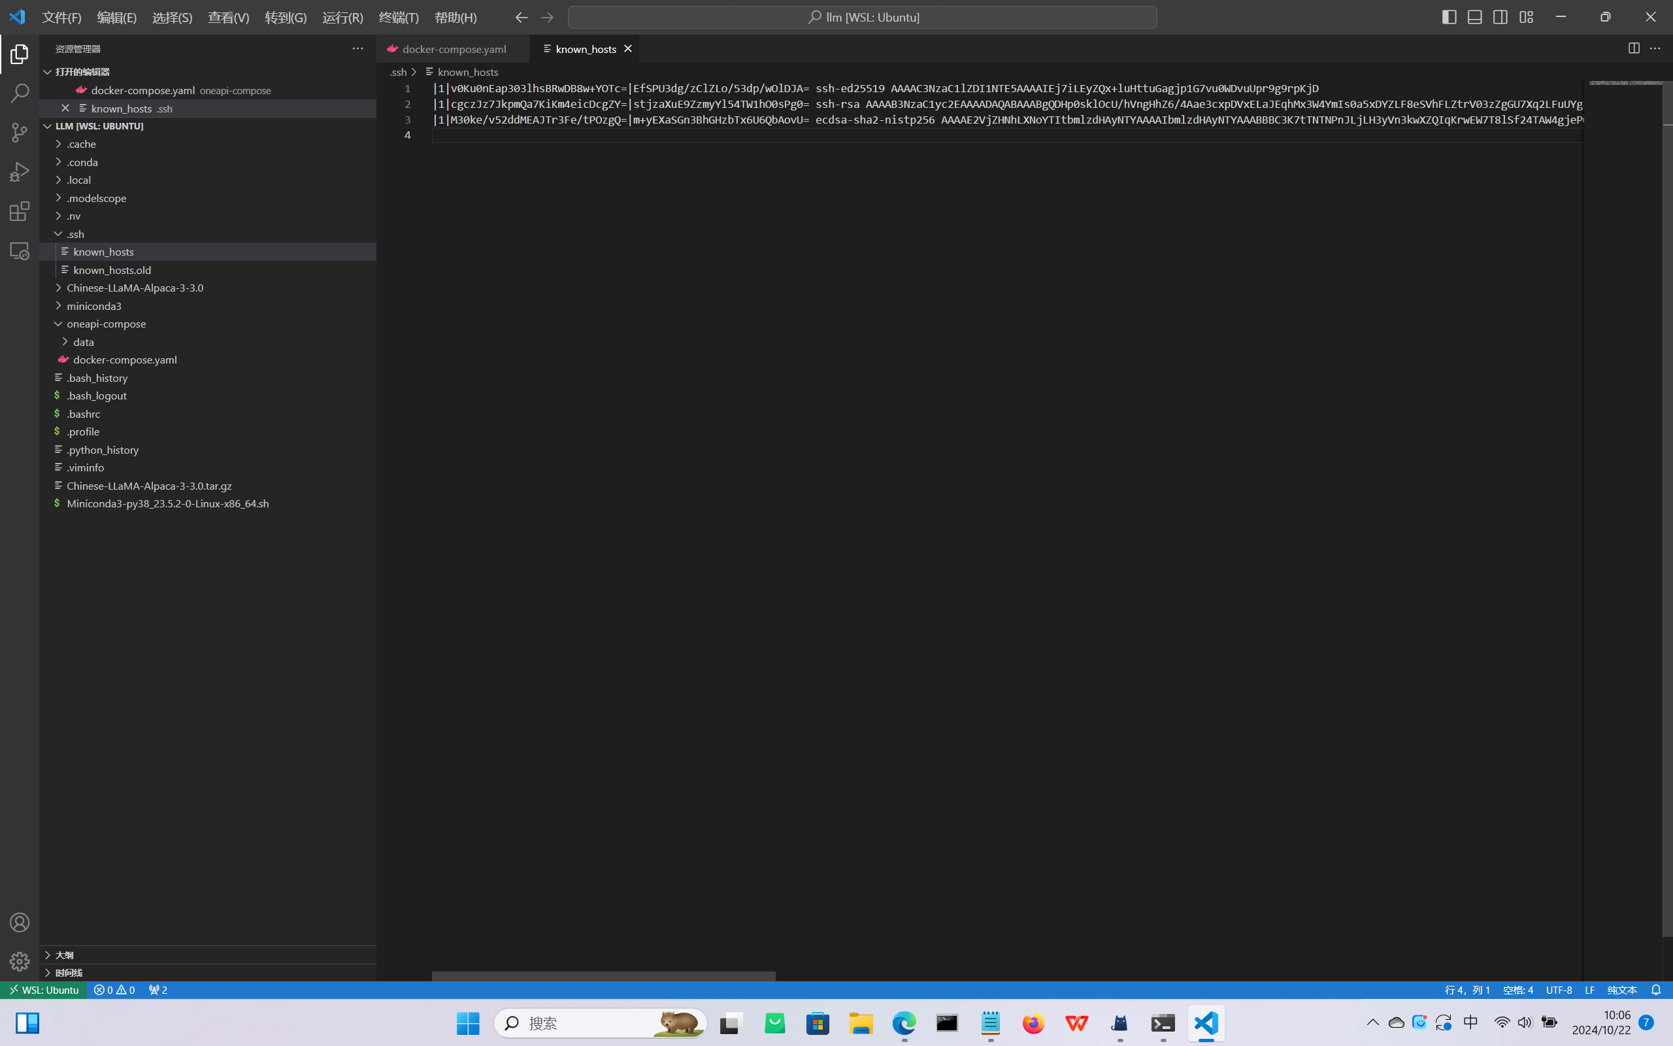Switch to docker-compose.yaml editor tab

click(x=454, y=49)
